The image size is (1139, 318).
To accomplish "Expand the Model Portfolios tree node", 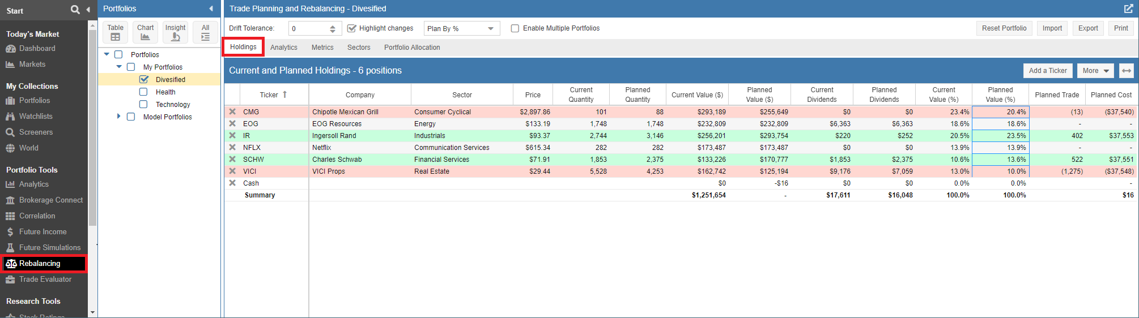I will [x=119, y=117].
